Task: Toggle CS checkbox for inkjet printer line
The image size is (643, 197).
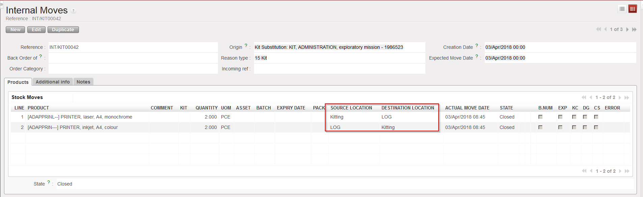Action: point(596,127)
